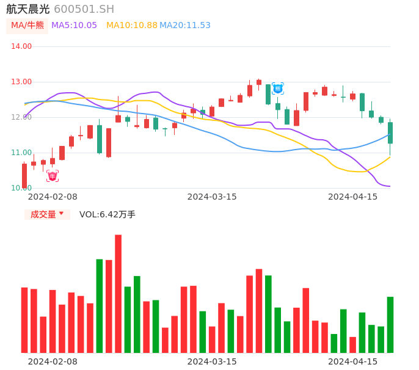The height and width of the screenshot is (370, 419).
Task: Toggle the MA5 line legend
Action: [x=74, y=26]
